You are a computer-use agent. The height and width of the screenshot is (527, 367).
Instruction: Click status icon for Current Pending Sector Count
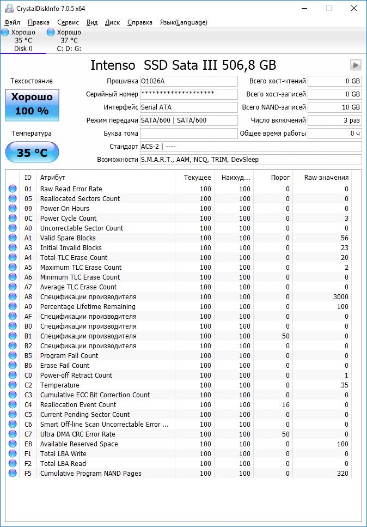(x=13, y=414)
